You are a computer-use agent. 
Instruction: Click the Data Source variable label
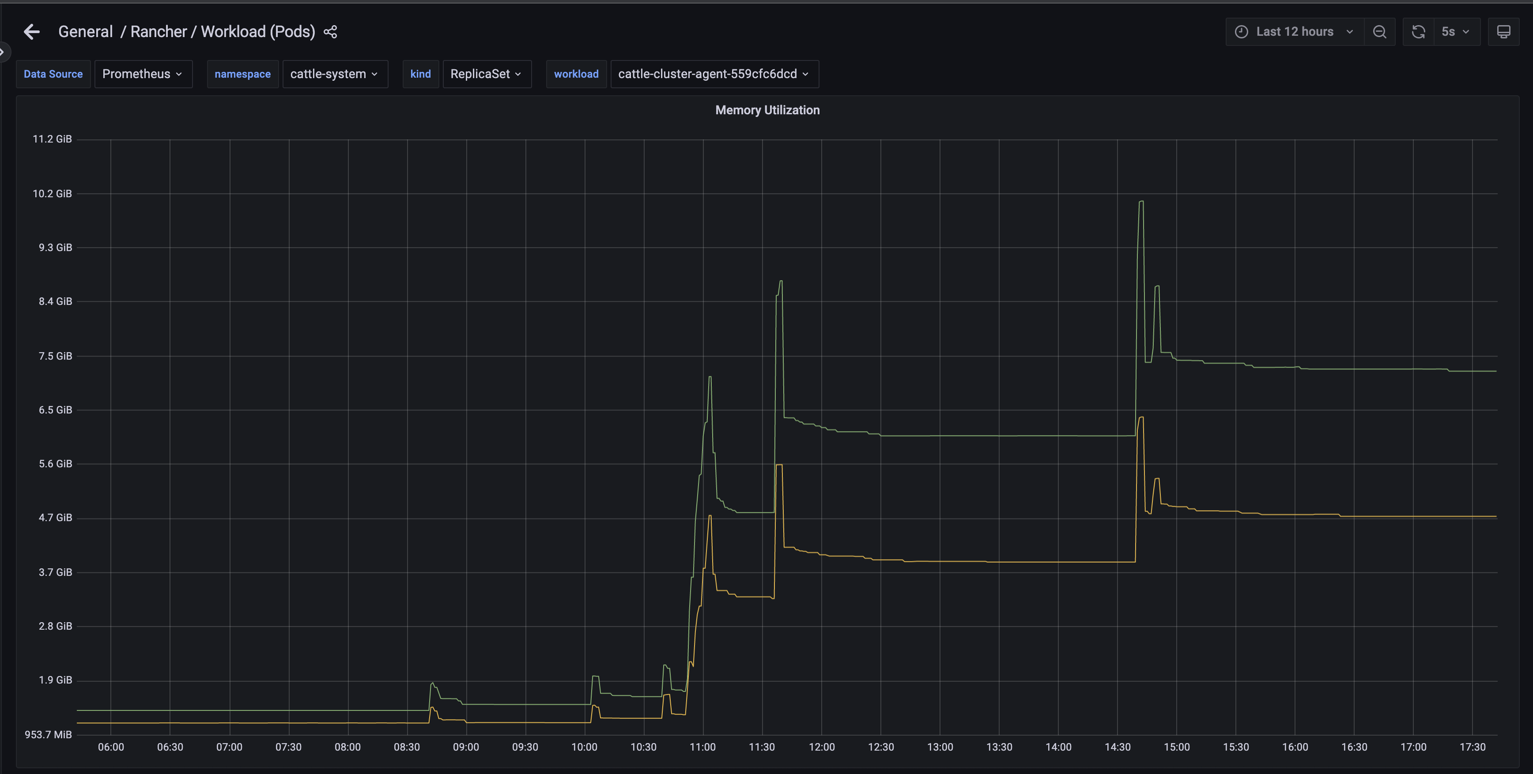coord(53,74)
